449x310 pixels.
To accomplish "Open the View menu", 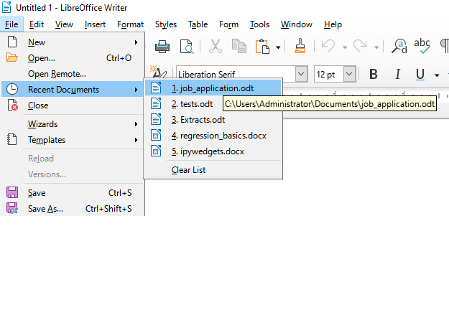I will pyautogui.click(x=64, y=24).
